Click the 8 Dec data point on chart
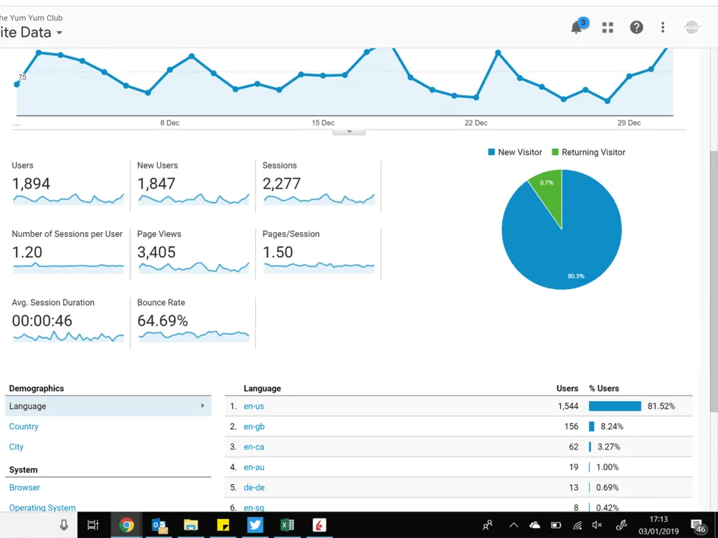The width and height of the screenshot is (718, 538). coord(170,69)
